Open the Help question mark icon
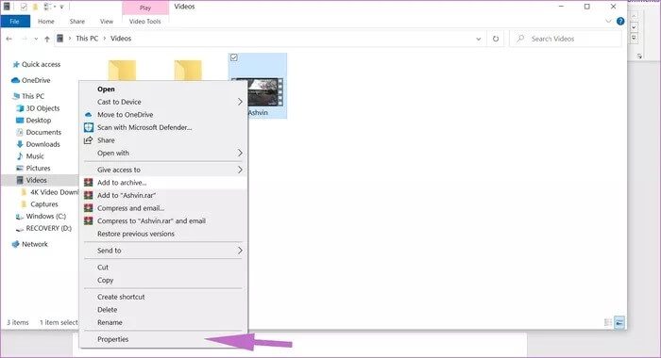Viewport: 661px width, 358px height. 620,21
